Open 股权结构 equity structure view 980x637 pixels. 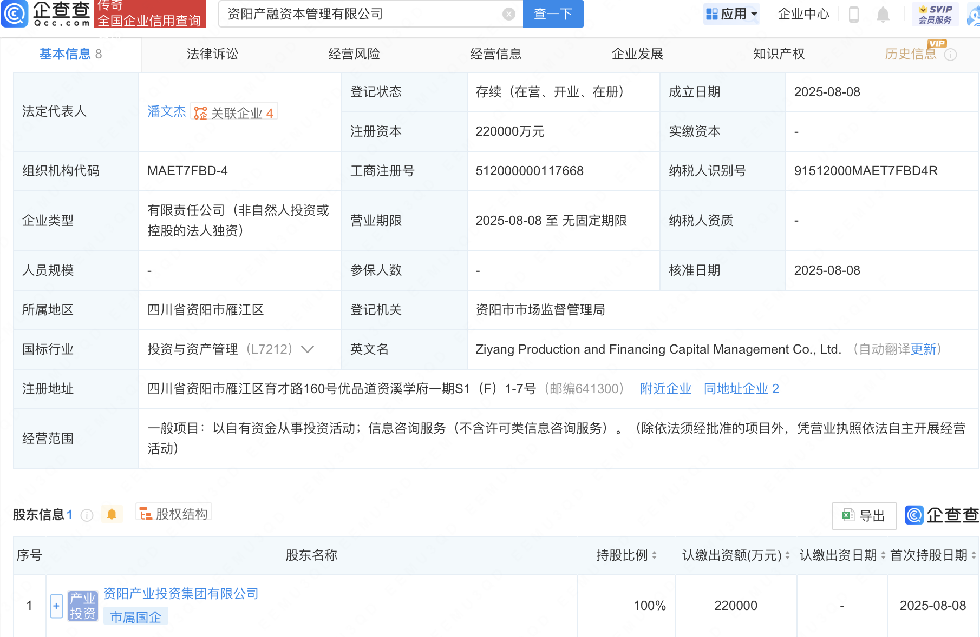(173, 514)
